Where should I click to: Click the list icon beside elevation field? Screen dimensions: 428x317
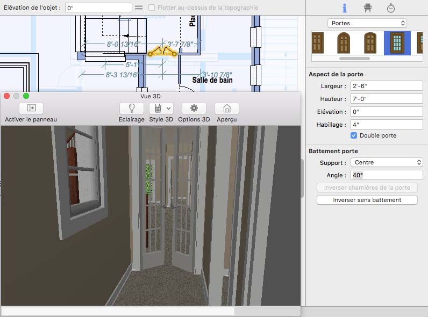pos(139,8)
